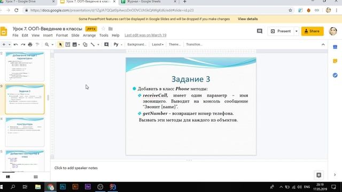Print the presentation using the printer icon

pyautogui.click(x=30, y=44)
